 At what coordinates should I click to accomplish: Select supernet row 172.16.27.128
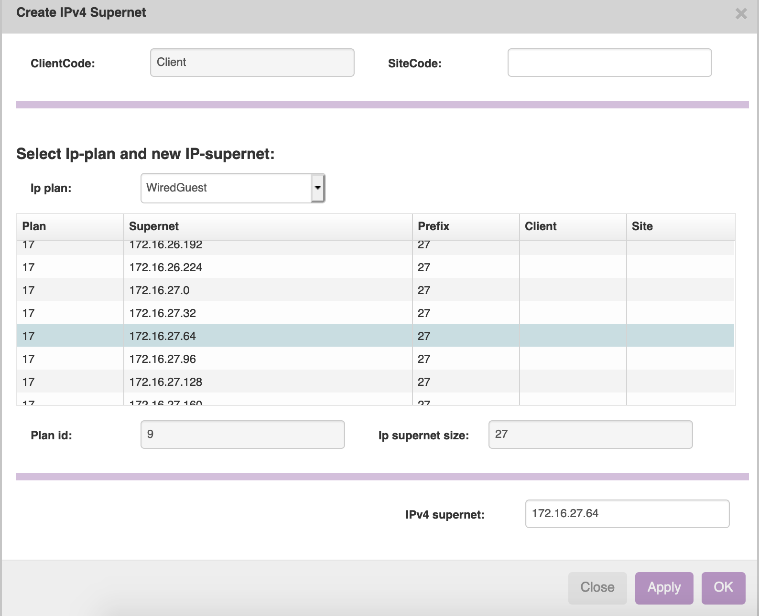[165, 382]
